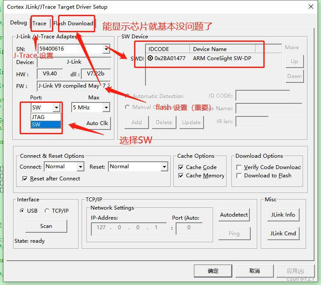Click the dll version V7.22b field
Image resolution: width=321 pixels, height=285 pixels.
[96, 74]
